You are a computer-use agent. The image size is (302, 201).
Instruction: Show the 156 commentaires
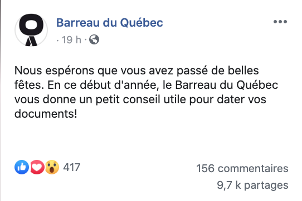(242, 168)
